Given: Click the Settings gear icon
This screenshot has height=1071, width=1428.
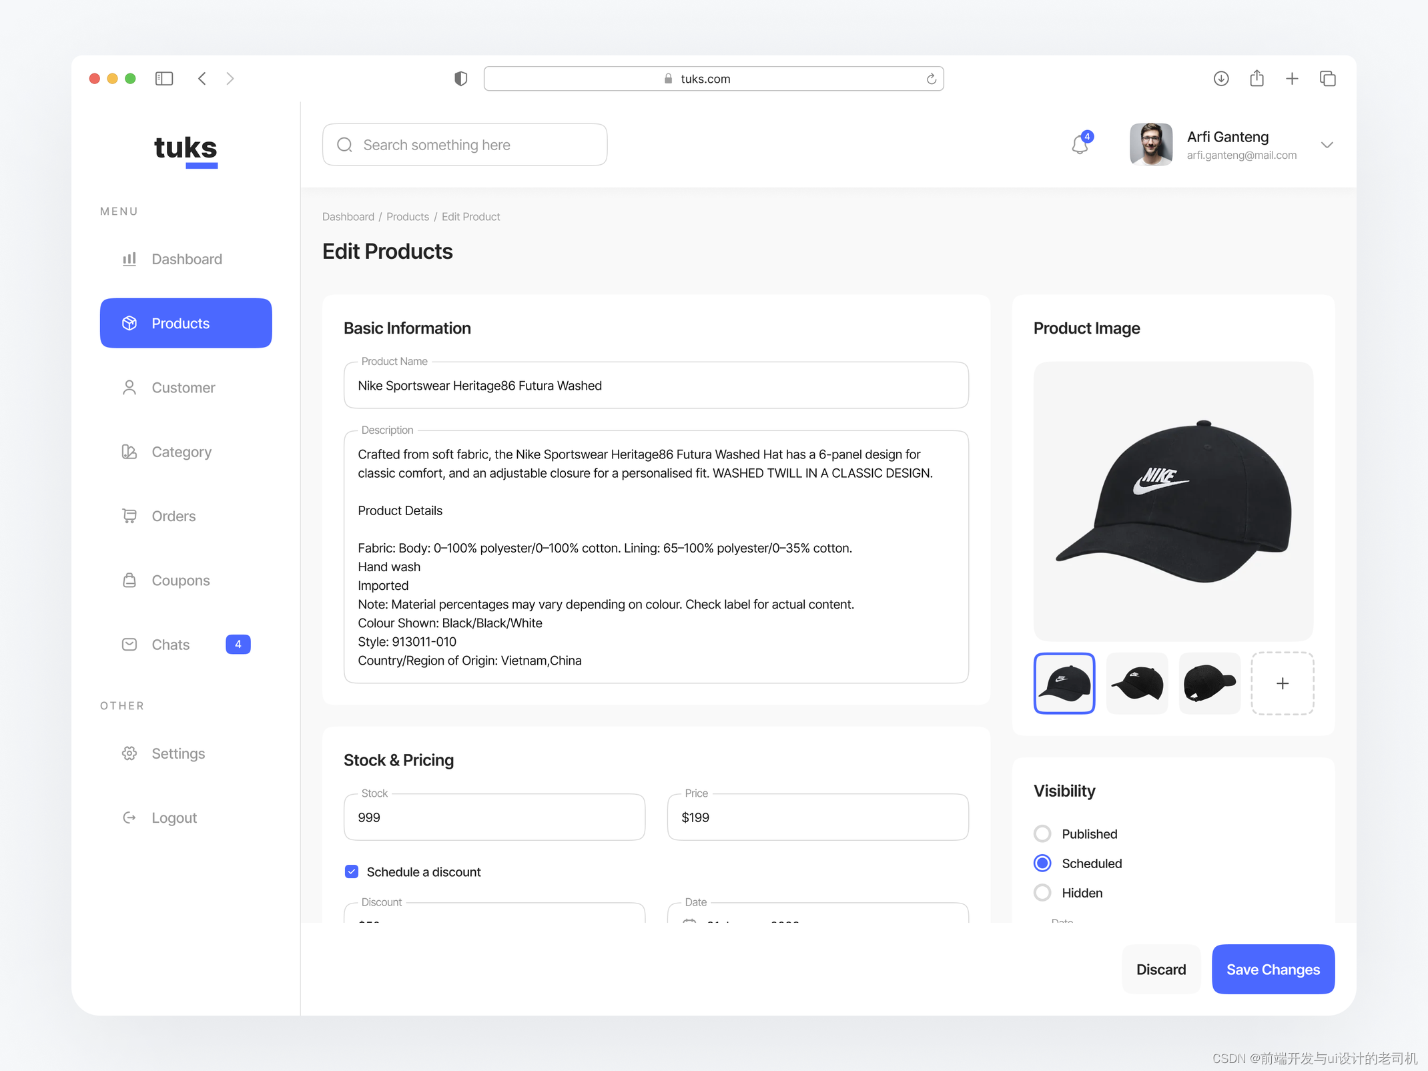Looking at the screenshot, I should tap(128, 753).
